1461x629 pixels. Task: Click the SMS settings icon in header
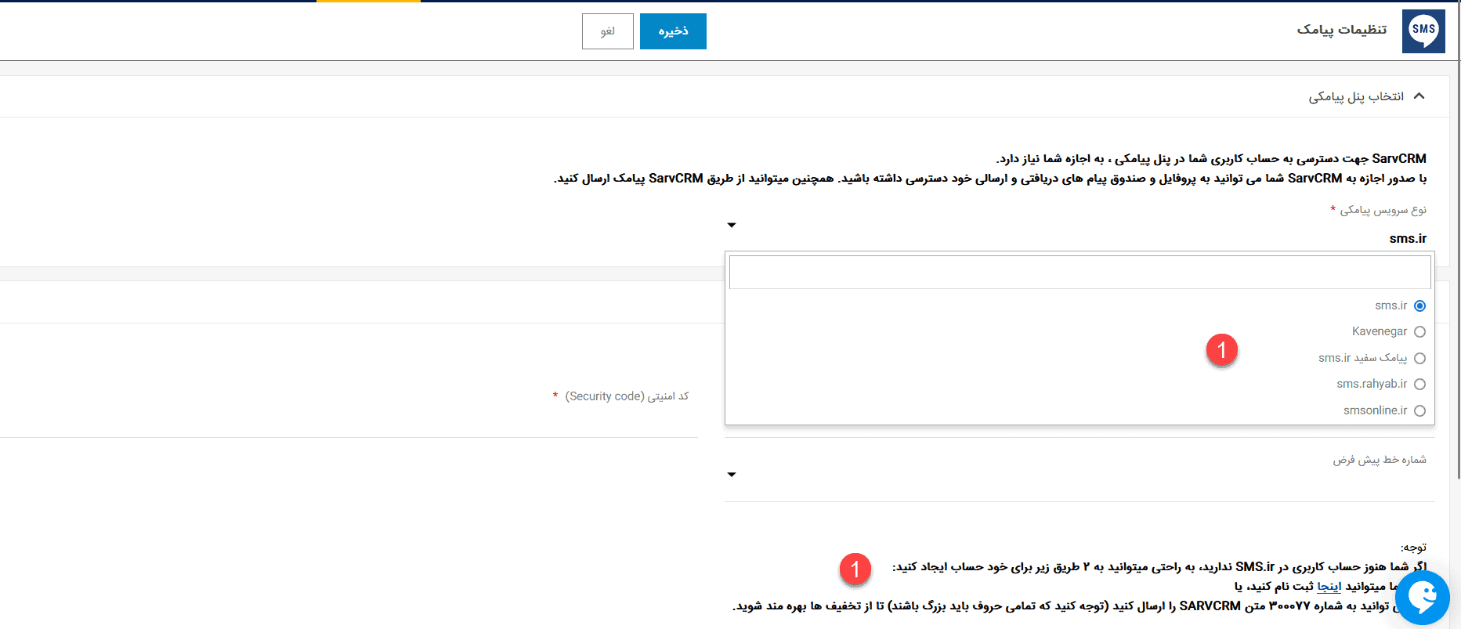(x=1423, y=31)
